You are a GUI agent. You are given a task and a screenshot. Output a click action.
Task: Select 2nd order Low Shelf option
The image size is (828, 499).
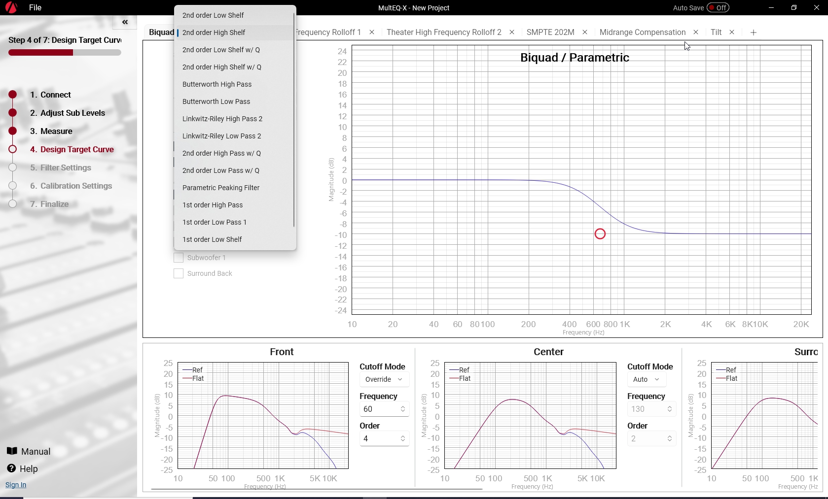pos(234,15)
